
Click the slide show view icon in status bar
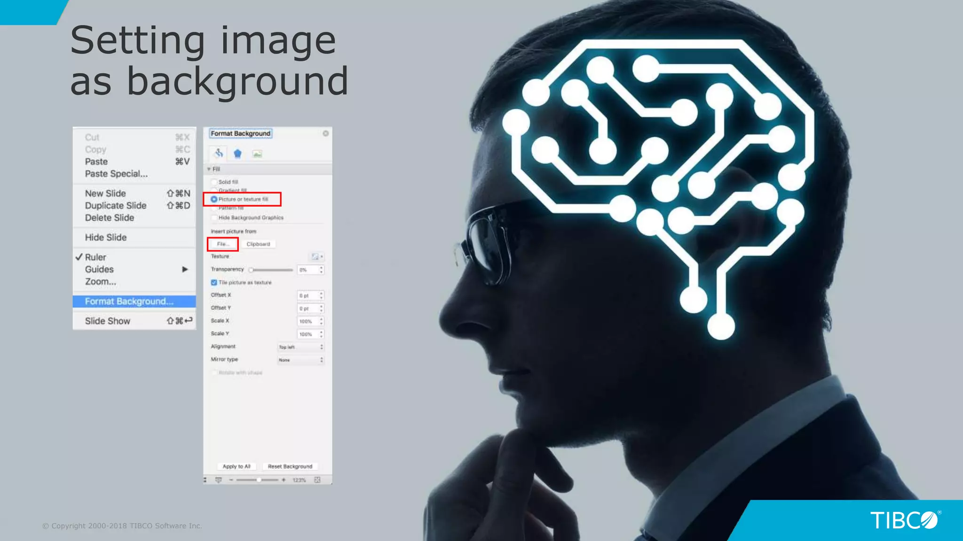[218, 480]
